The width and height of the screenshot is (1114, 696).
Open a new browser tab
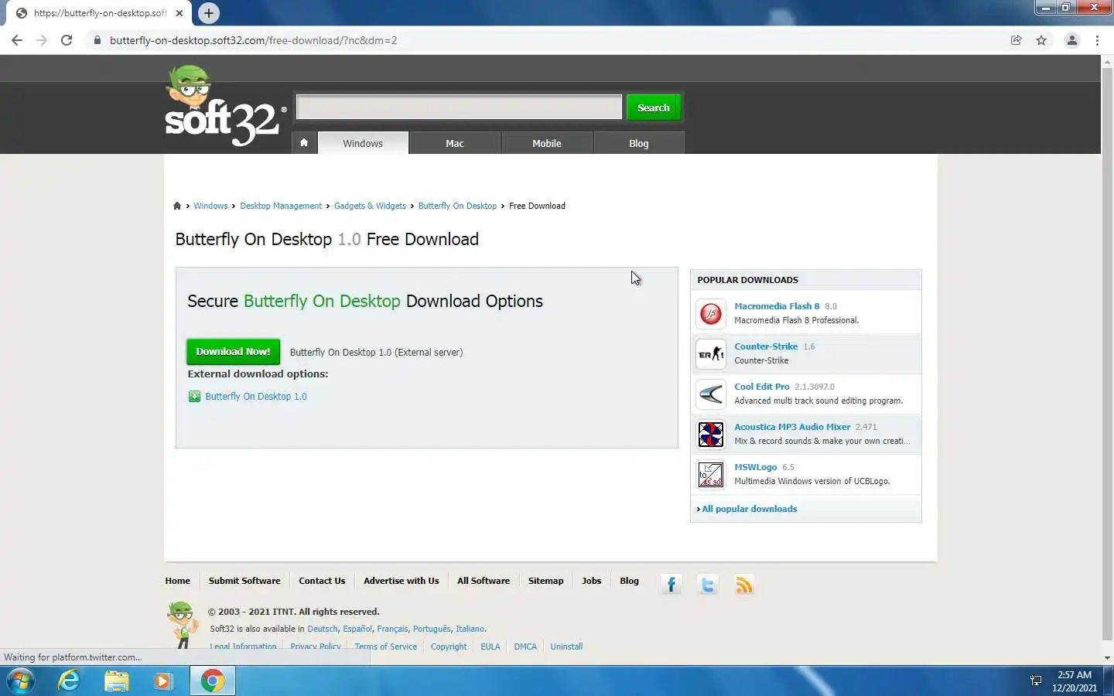[x=208, y=13]
